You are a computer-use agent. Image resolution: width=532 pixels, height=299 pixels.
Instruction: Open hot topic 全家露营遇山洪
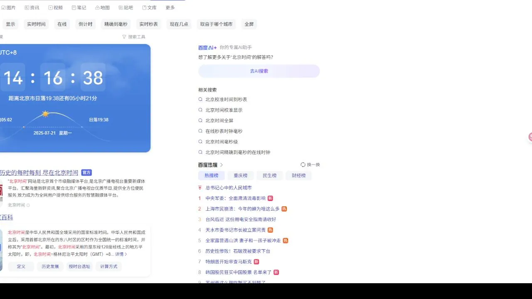click(x=243, y=240)
